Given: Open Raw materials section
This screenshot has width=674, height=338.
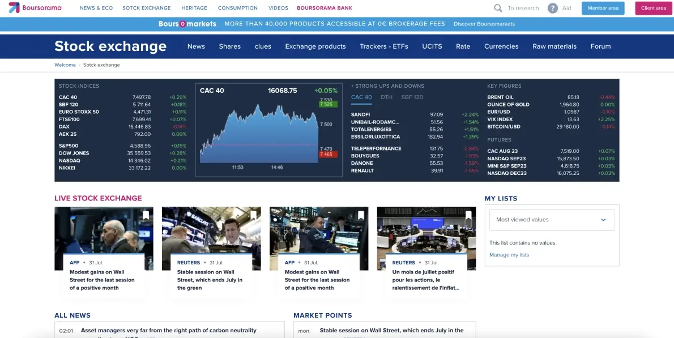Looking at the screenshot, I should 554,46.
